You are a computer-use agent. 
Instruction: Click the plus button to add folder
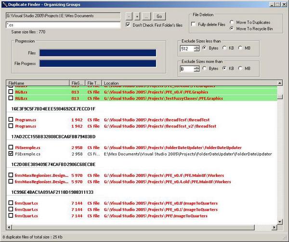point(137,16)
